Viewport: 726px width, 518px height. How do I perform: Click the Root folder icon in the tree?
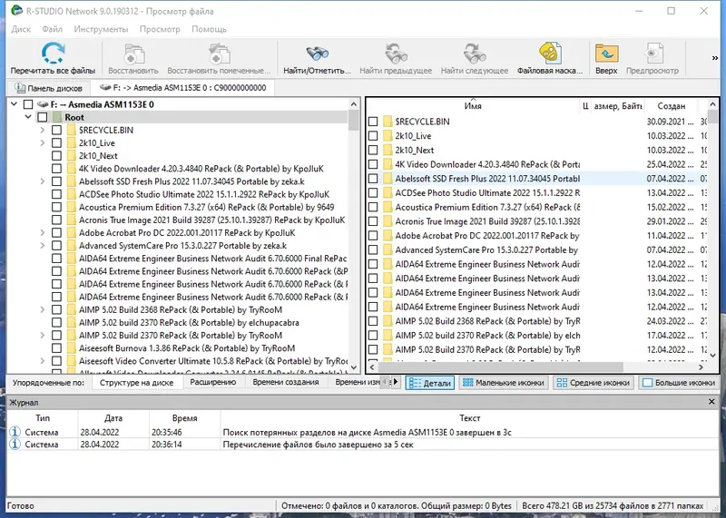pyautogui.click(x=56, y=117)
